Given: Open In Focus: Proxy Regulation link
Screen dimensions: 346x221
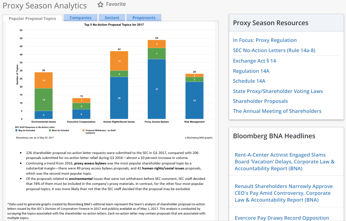Looking at the screenshot, I should tap(265, 40).
